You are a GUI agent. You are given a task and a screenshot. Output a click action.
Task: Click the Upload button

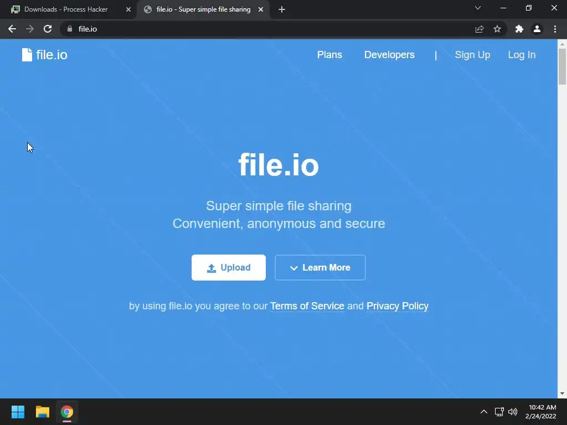coord(229,267)
